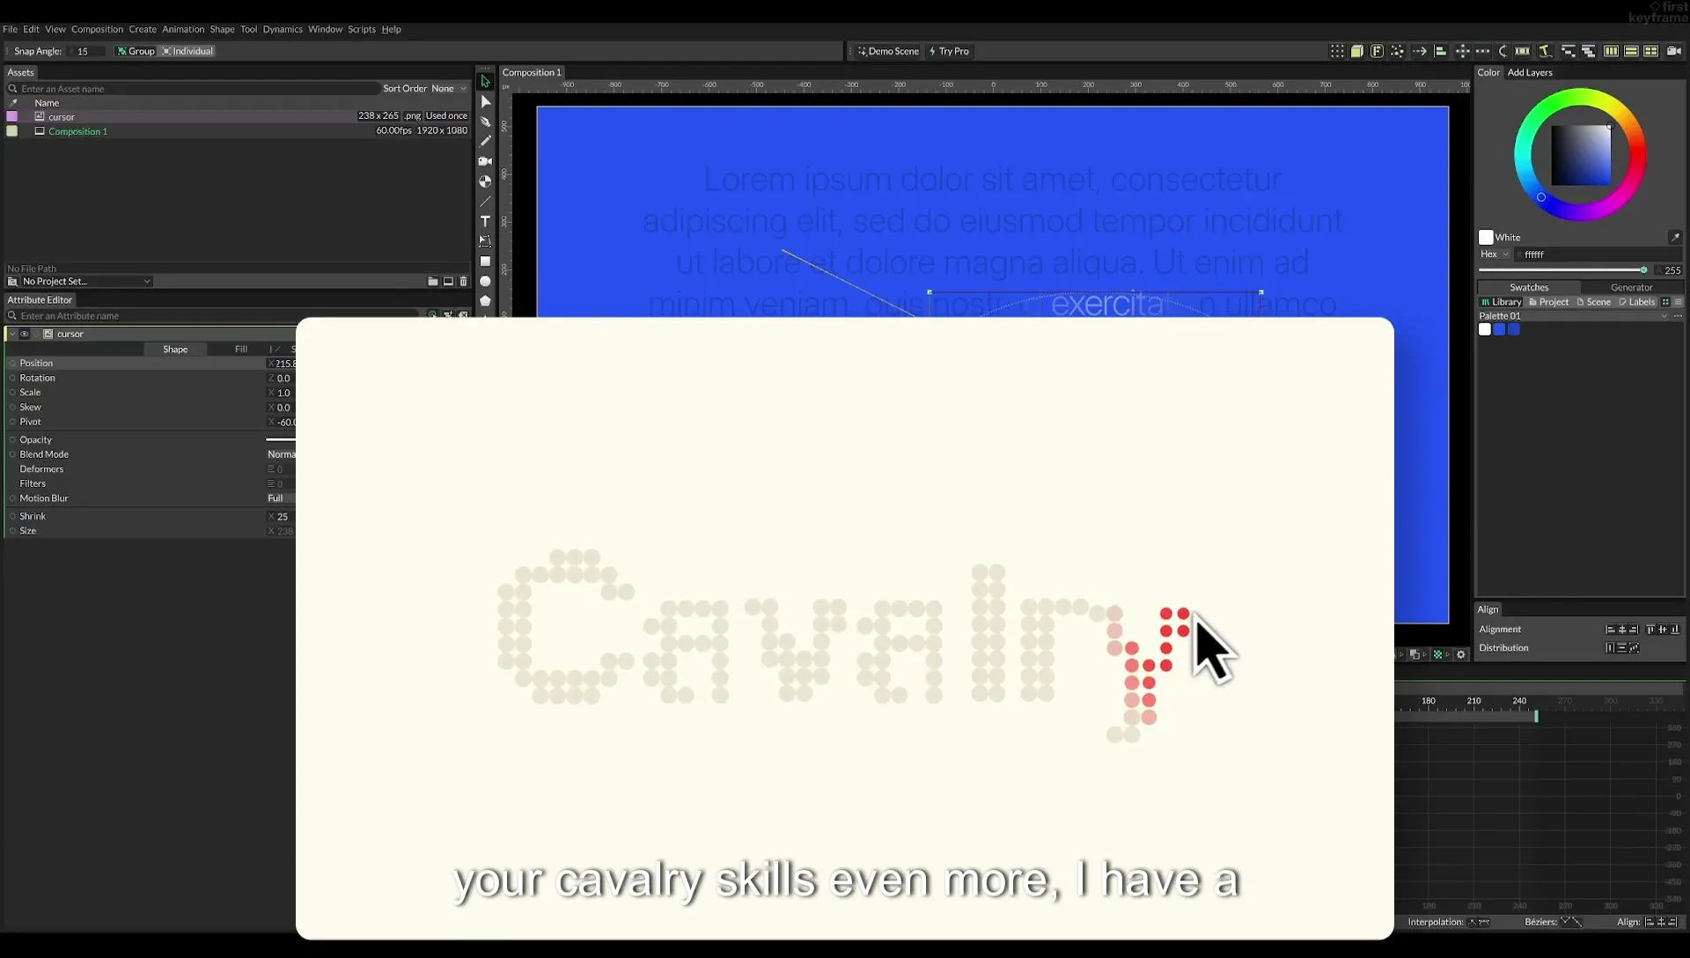This screenshot has width=1690, height=958.
Task: Click the three-column layout icon
Action: point(1611,51)
